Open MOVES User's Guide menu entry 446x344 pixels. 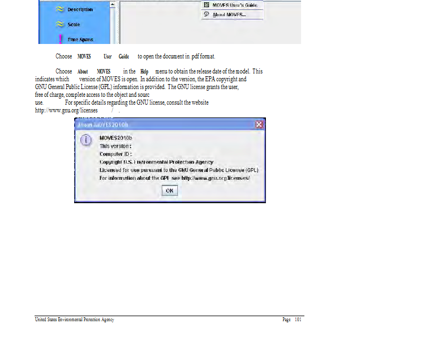pos(235,5)
